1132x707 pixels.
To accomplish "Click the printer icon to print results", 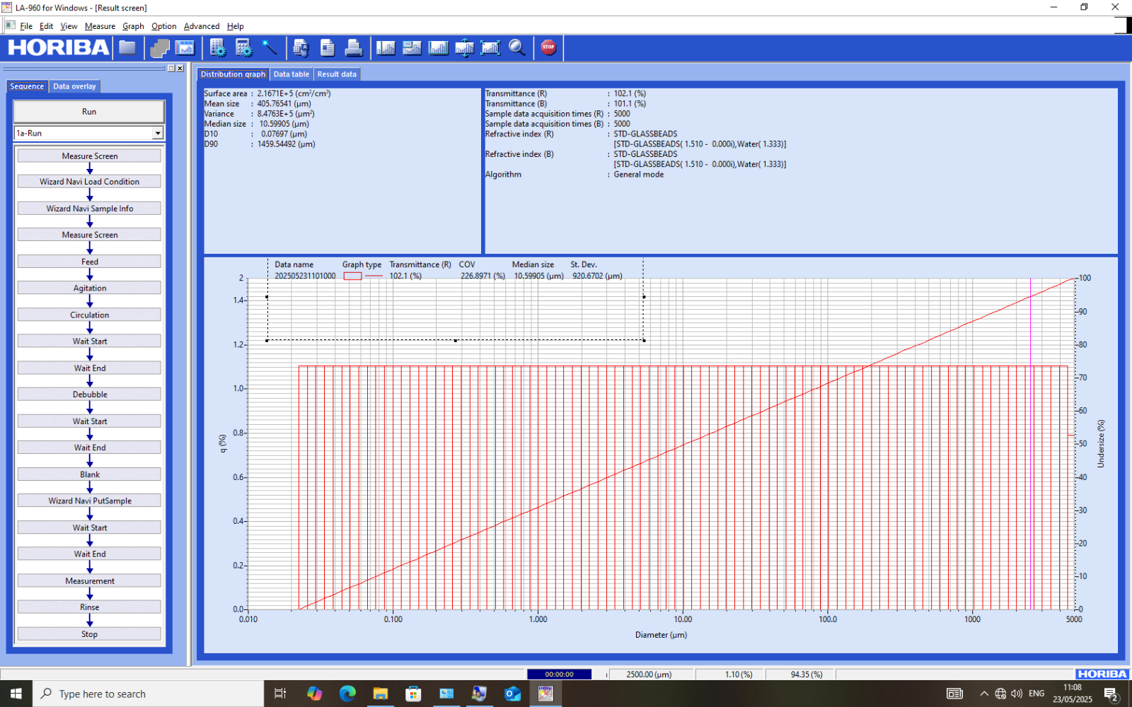I will click(x=354, y=47).
